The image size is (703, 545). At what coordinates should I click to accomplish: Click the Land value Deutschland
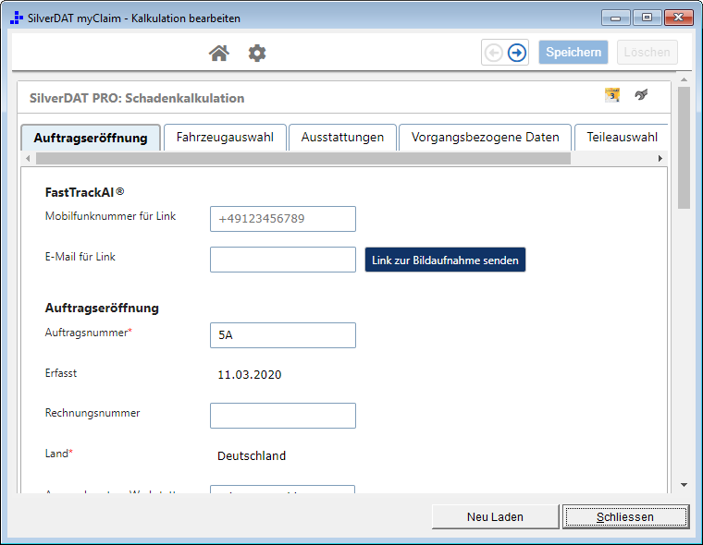click(x=252, y=456)
